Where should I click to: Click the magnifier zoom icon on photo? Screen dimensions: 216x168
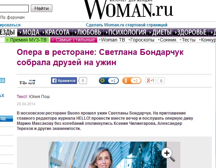(168, 155)
